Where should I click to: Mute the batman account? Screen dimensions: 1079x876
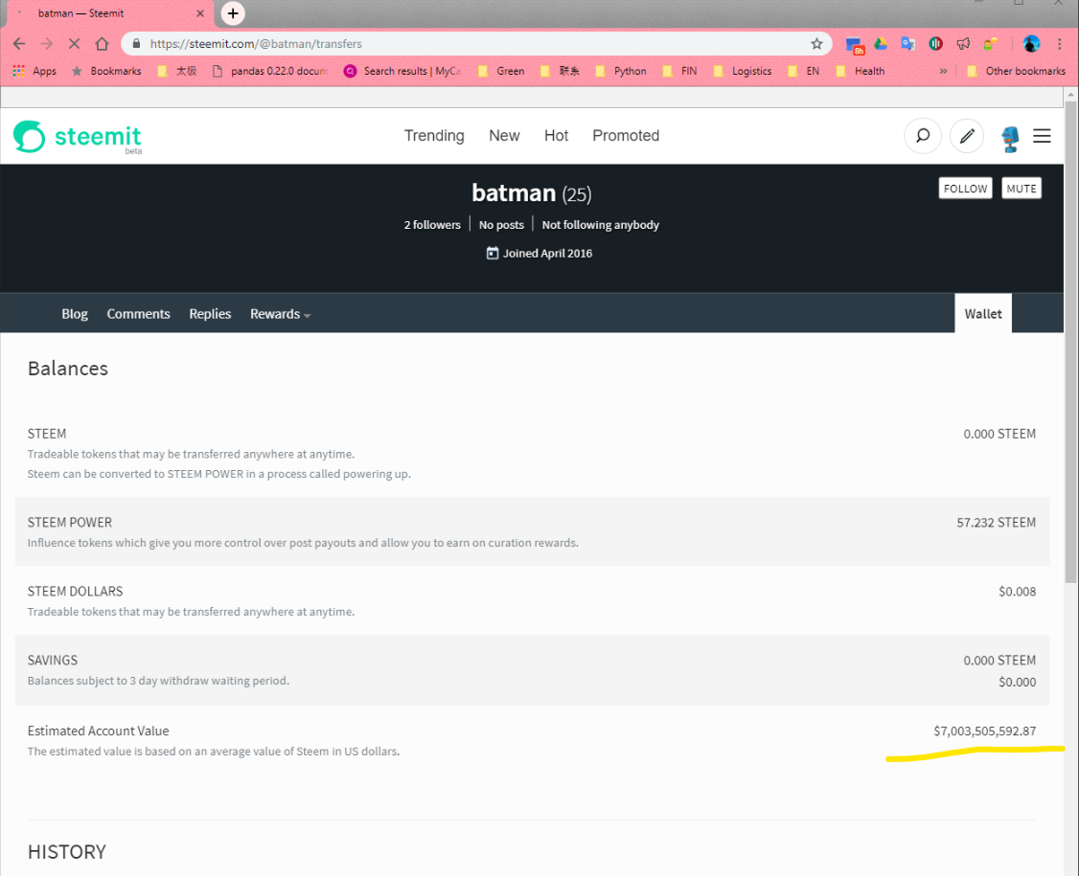pos(1022,189)
